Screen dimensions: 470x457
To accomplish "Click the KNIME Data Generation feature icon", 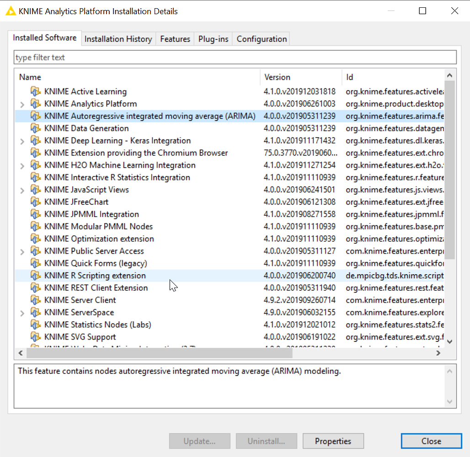I will click(36, 128).
